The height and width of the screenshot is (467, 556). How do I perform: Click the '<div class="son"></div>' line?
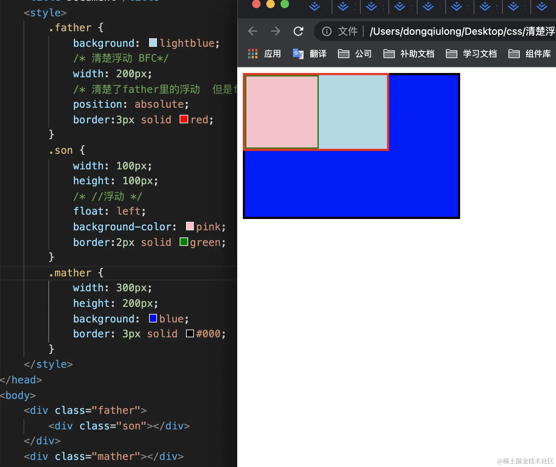pos(119,426)
